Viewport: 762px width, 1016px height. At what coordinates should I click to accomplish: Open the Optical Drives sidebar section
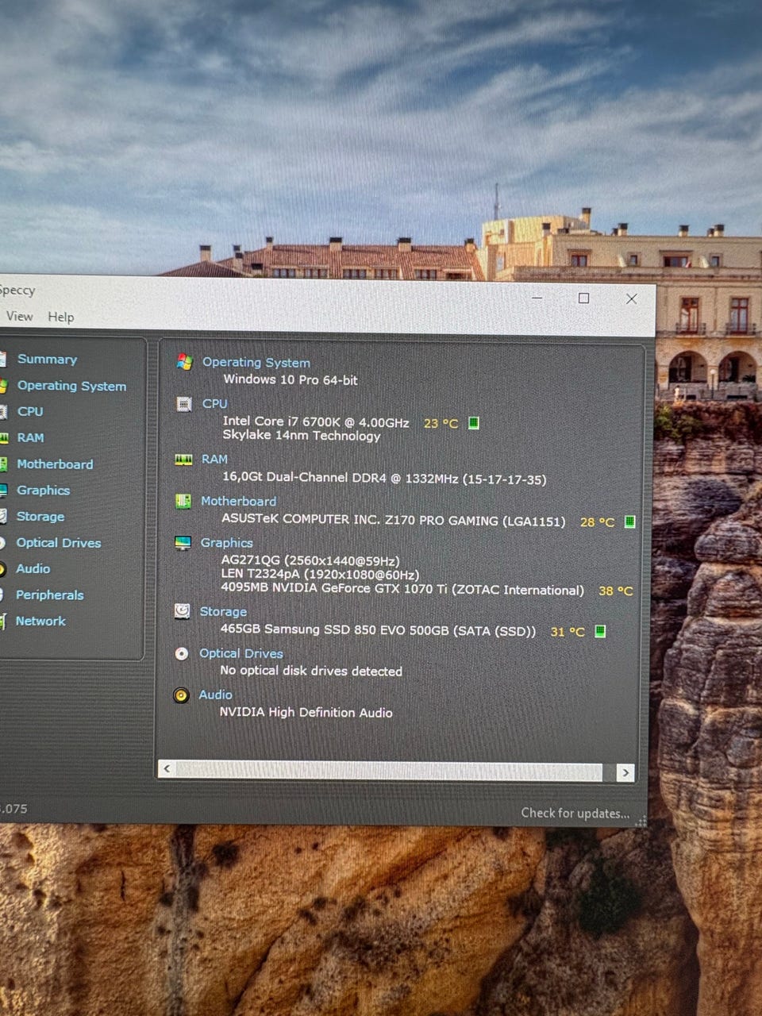point(59,542)
